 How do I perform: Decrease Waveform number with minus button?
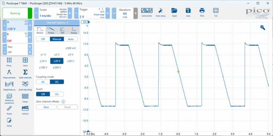tap(114, 13)
